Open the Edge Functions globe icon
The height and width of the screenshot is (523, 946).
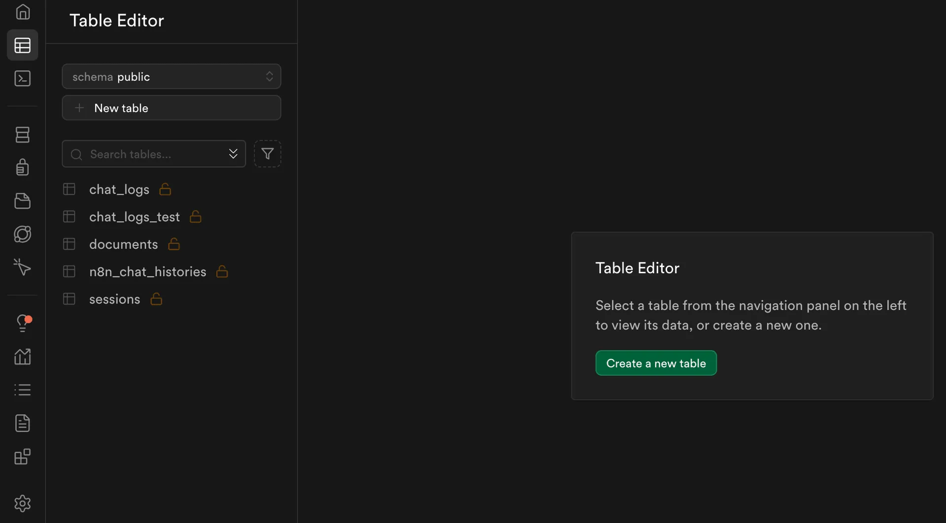point(23,234)
